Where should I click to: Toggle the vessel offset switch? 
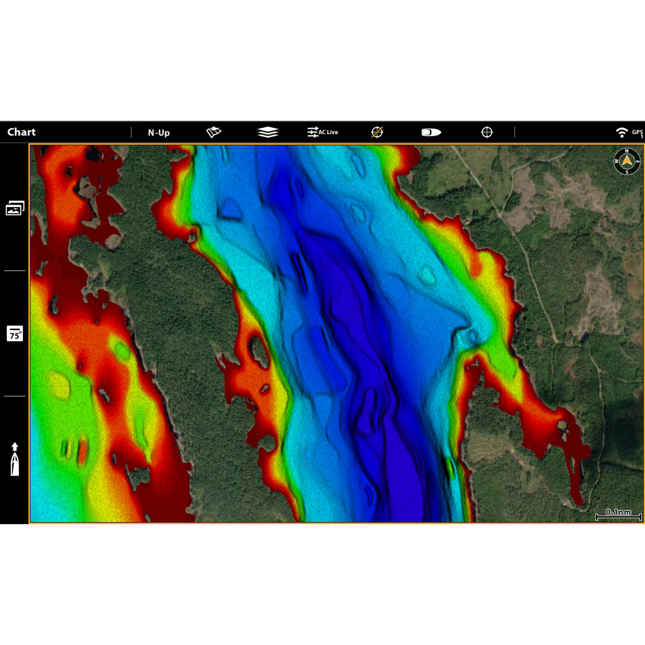(431, 132)
